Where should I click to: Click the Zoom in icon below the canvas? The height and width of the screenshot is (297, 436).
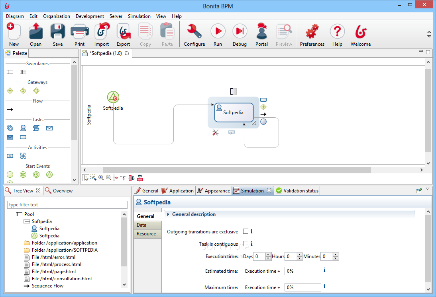coord(101,178)
